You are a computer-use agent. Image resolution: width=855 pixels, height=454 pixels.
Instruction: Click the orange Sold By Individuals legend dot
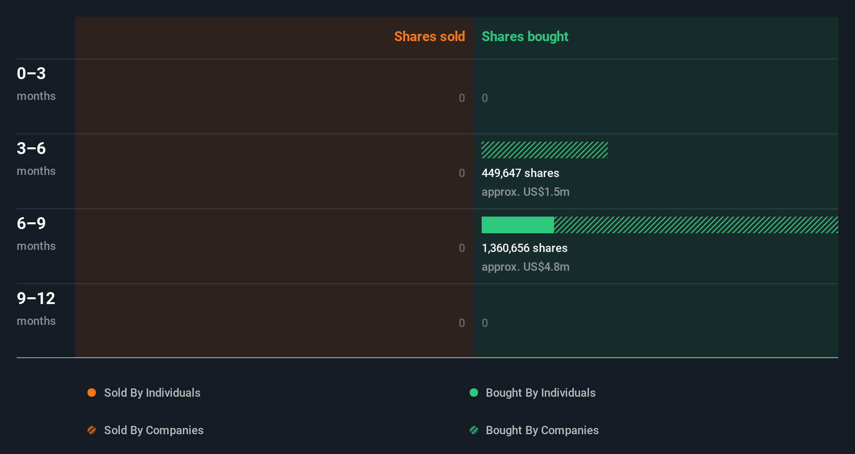92,393
